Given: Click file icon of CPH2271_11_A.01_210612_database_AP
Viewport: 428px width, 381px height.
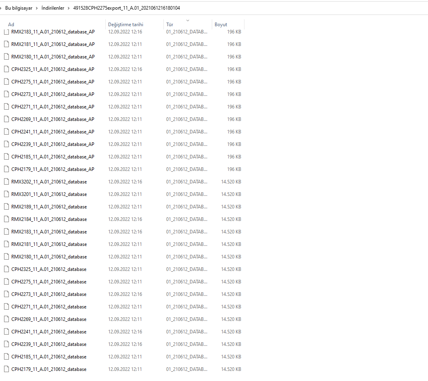Looking at the screenshot, I should pos(6,106).
